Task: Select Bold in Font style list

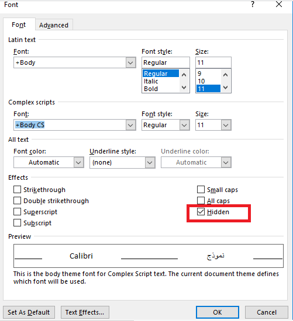Action: 151,89
